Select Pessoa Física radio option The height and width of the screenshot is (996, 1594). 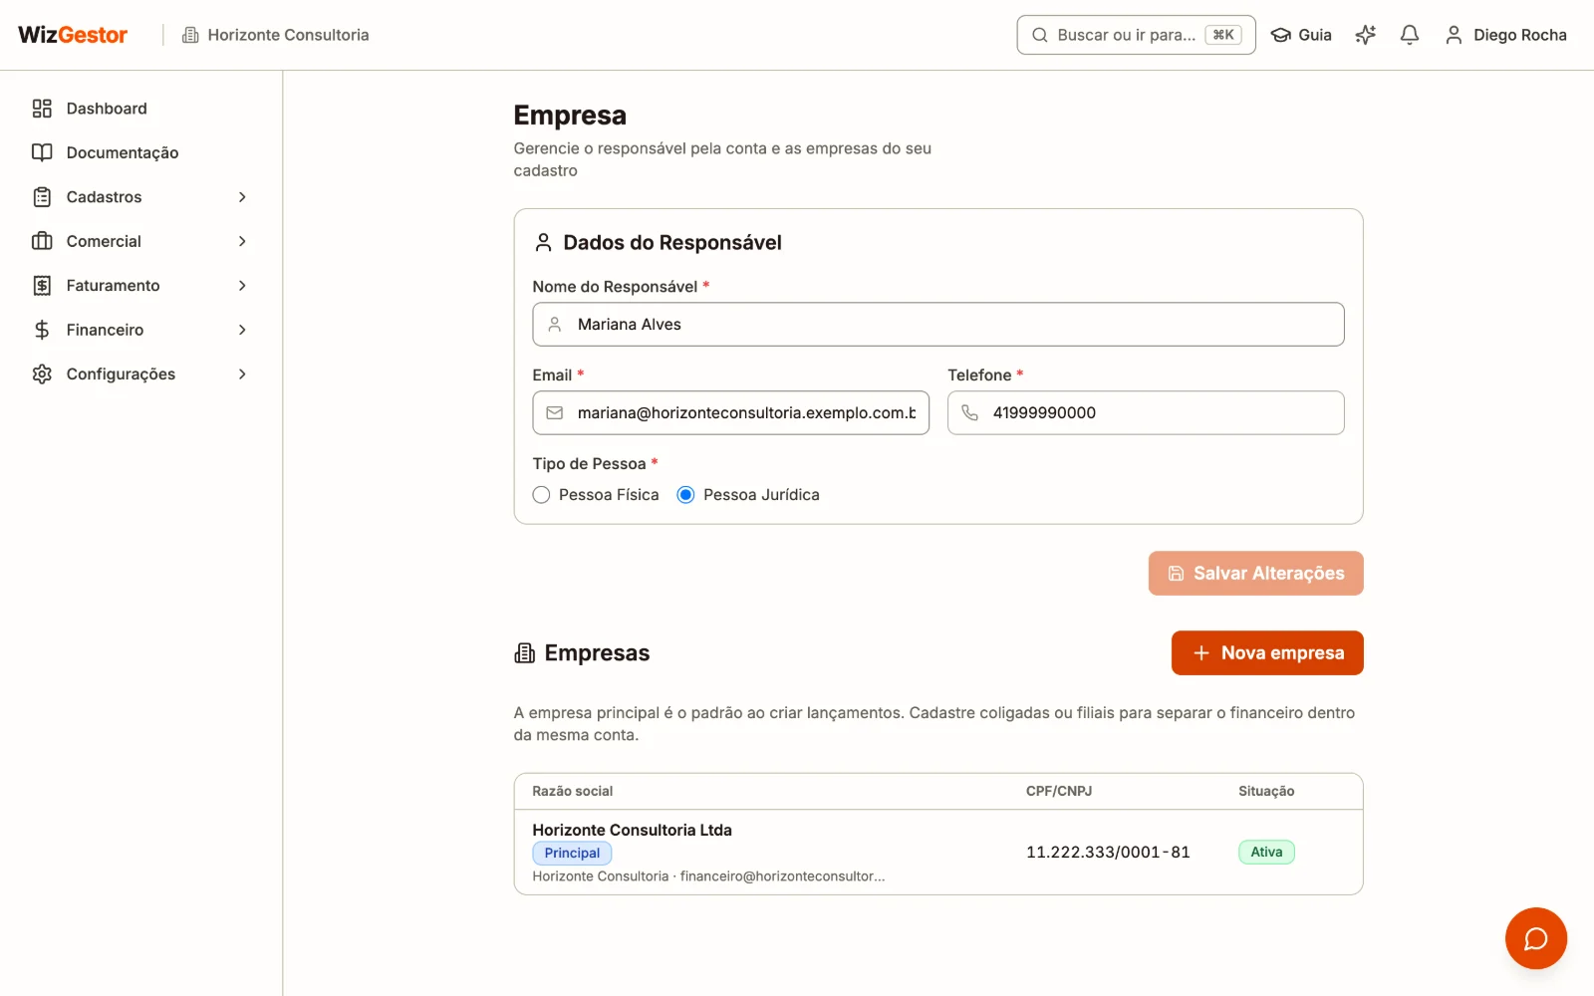[x=541, y=495]
